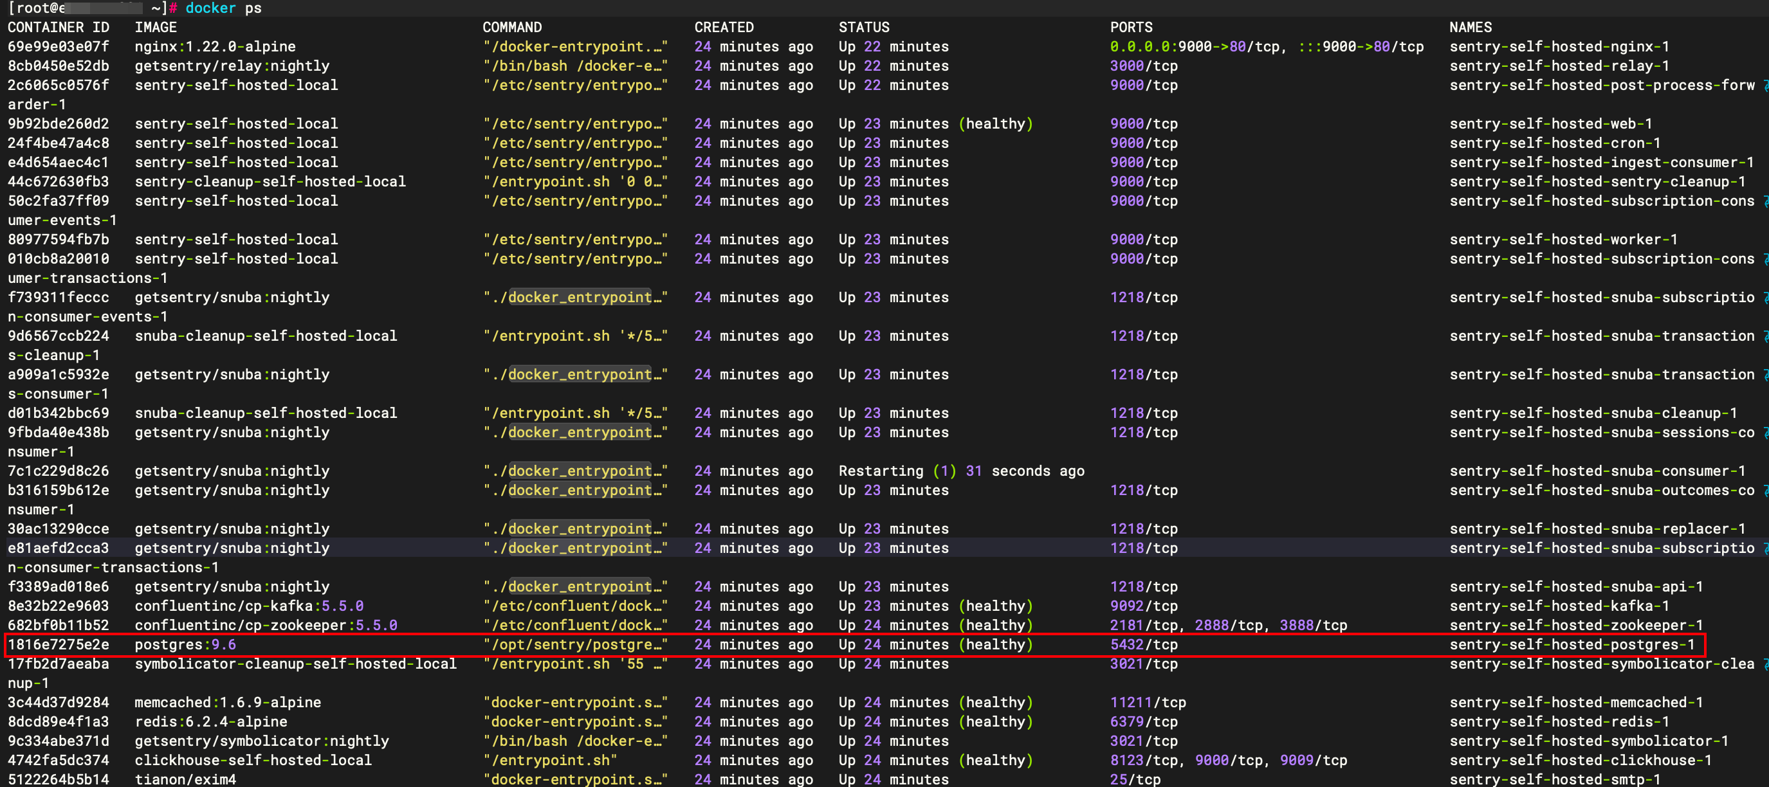Click the tianon/exim4 image name
Viewport: 1769px width, 787px height.
click(185, 779)
